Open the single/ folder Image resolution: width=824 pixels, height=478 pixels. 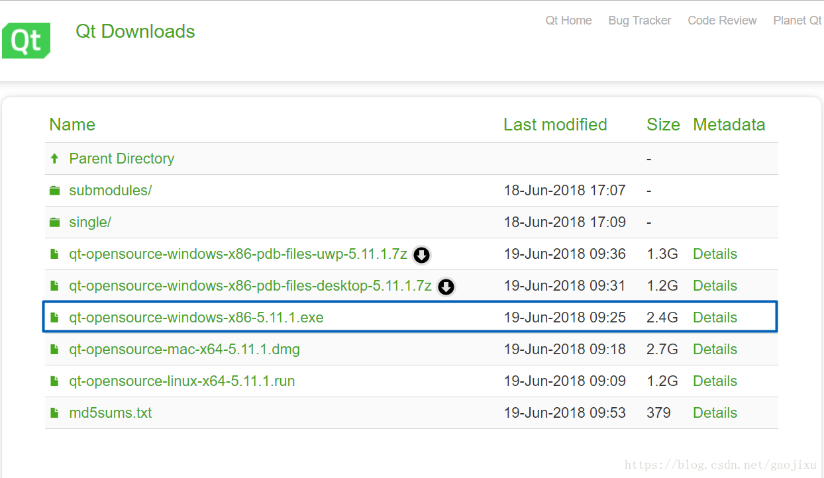[90, 222]
